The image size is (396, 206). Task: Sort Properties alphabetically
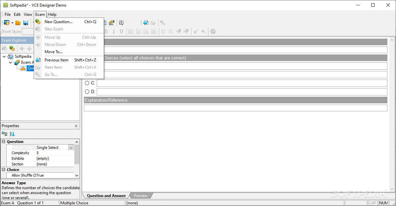coord(12,134)
